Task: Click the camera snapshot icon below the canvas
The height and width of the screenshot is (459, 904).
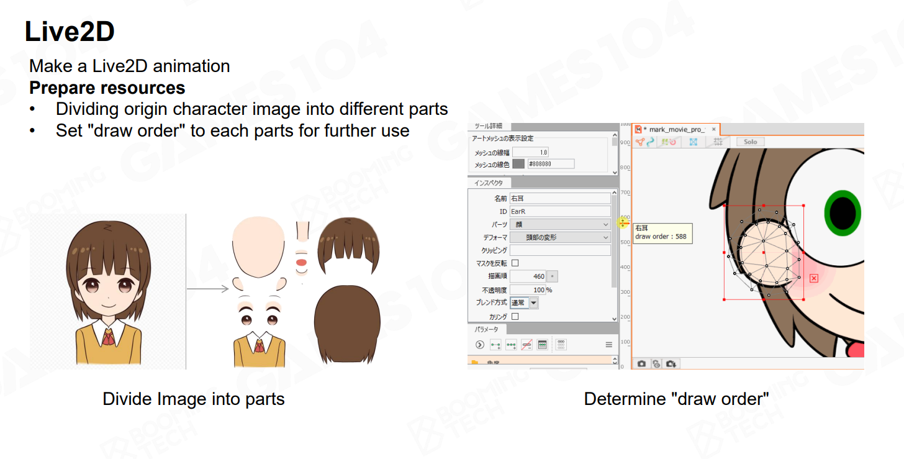Action: click(x=641, y=364)
